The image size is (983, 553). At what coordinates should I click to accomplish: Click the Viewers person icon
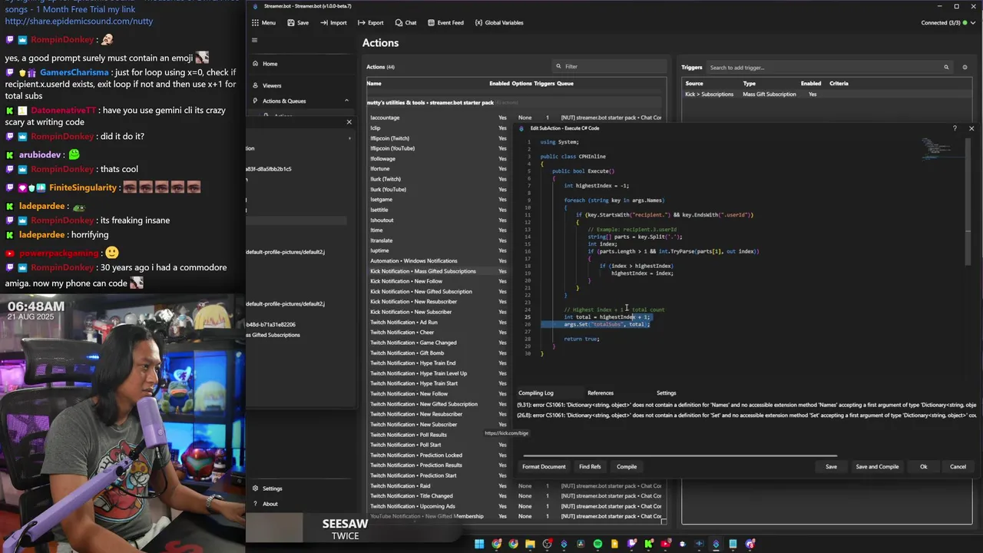[x=255, y=85]
